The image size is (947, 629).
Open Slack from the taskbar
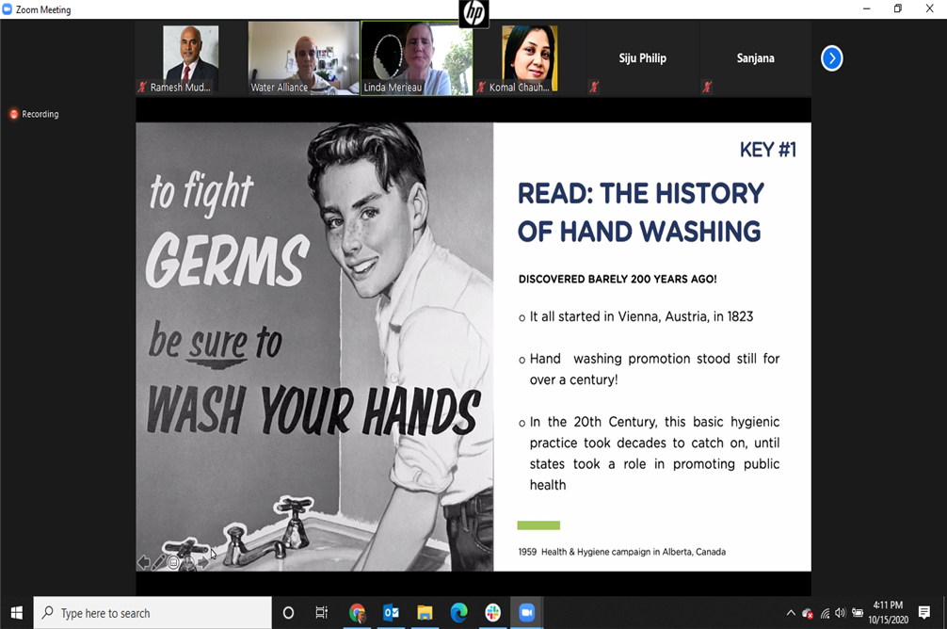pyautogui.click(x=492, y=613)
